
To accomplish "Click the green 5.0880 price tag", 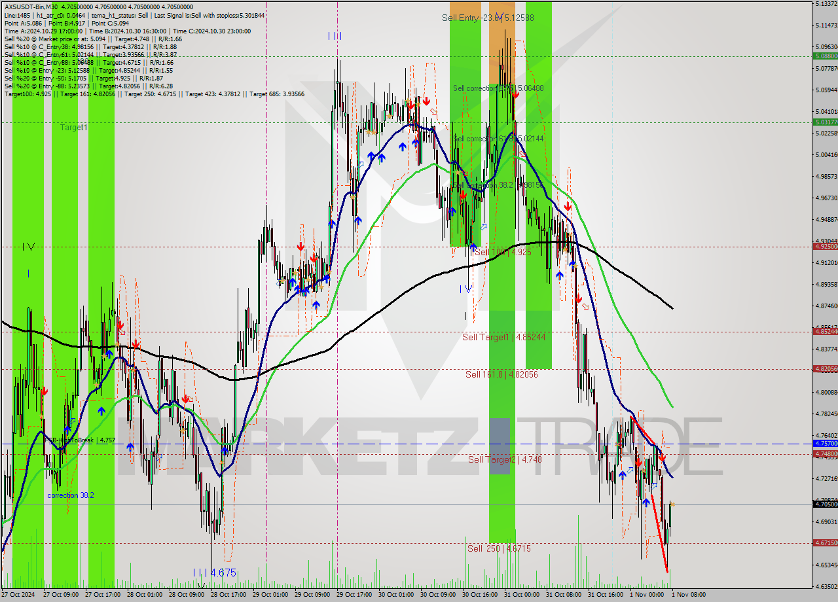I will 825,56.
